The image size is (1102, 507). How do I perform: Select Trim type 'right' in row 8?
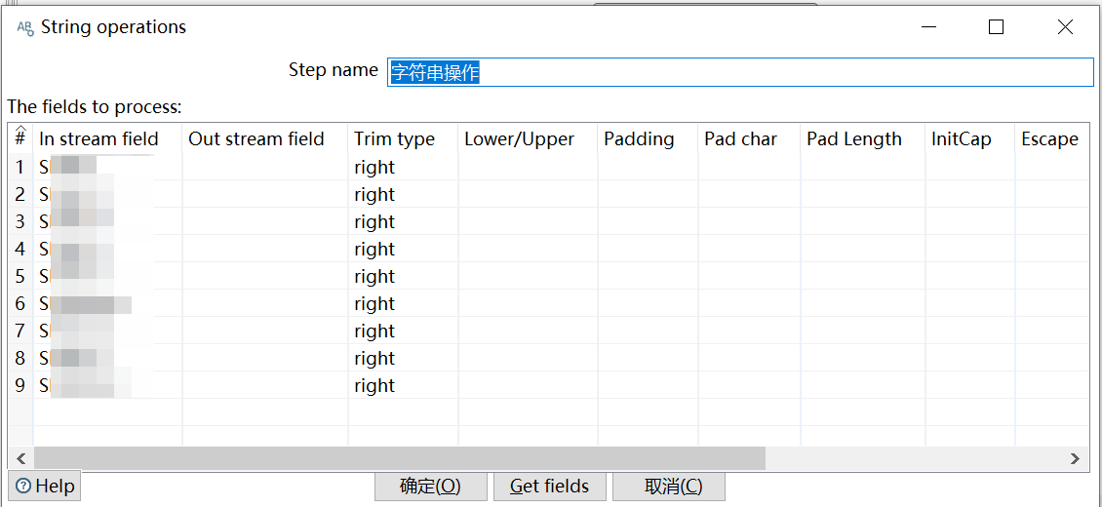click(403, 359)
